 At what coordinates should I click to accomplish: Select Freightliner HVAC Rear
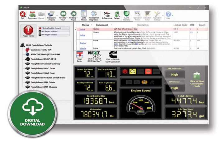pyautogui.click(x=43, y=73)
